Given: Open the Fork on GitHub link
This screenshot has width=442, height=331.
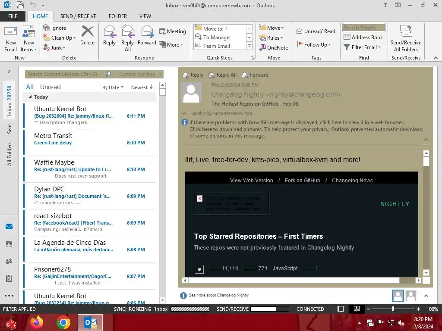Looking at the screenshot, I should (303, 181).
